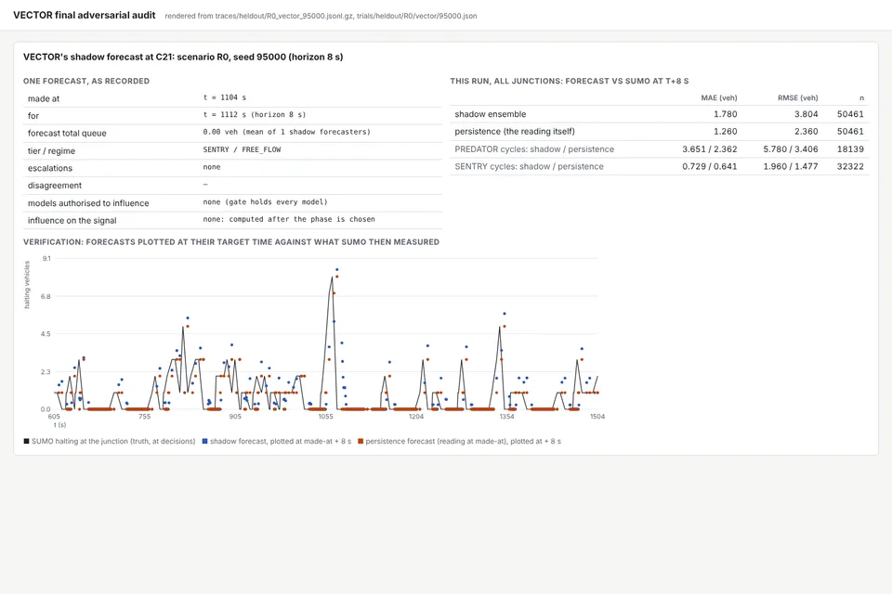Click the blue shadow forecast legend swatch

[x=204, y=441]
